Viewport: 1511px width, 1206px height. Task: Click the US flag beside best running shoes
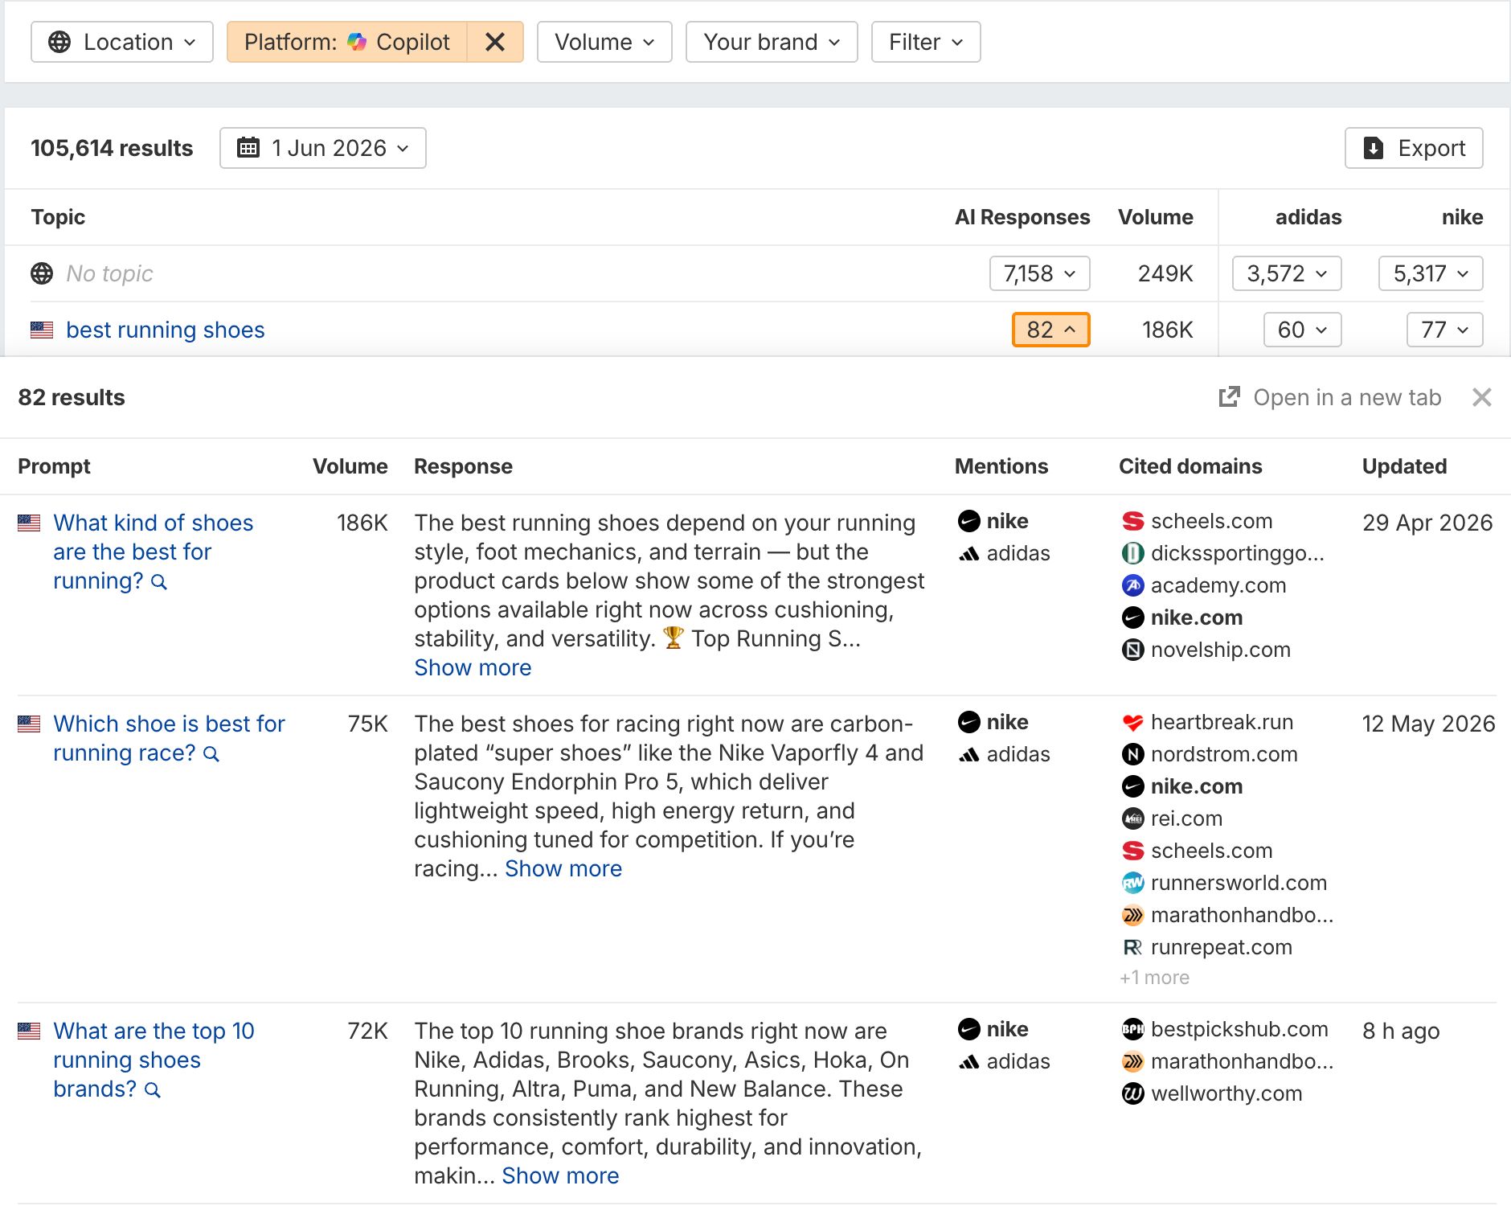click(x=42, y=330)
